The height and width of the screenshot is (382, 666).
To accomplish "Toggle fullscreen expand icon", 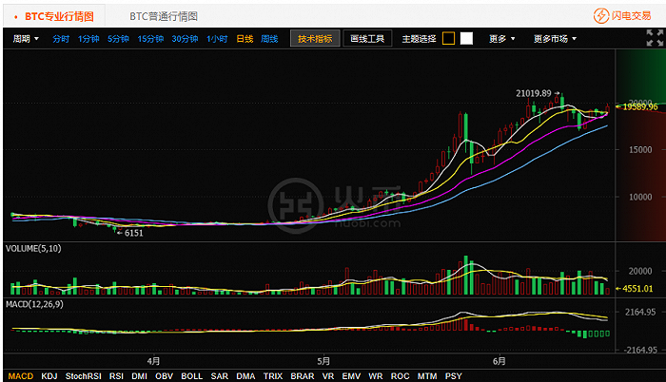I will pos(655,38).
